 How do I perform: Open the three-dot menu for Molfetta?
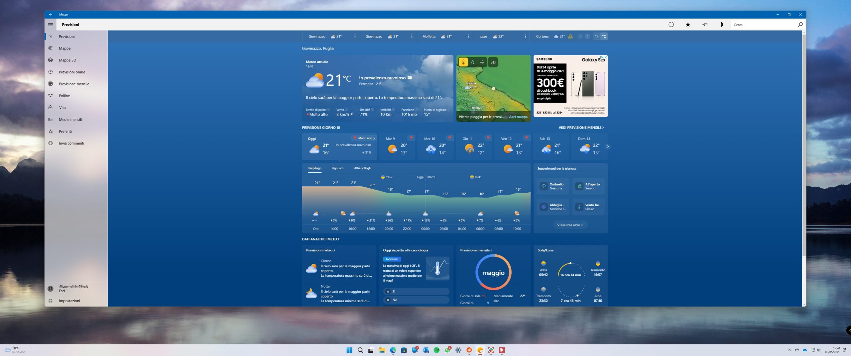[x=469, y=37]
